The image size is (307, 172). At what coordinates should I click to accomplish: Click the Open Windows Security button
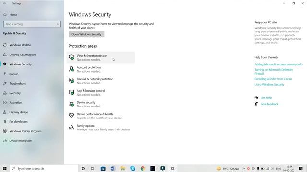coord(86,34)
